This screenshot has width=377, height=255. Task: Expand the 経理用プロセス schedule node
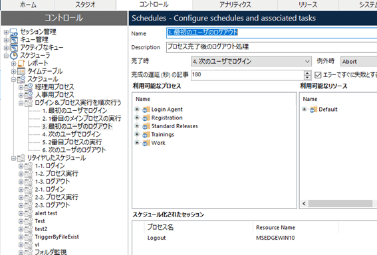pyautogui.click(x=21, y=87)
